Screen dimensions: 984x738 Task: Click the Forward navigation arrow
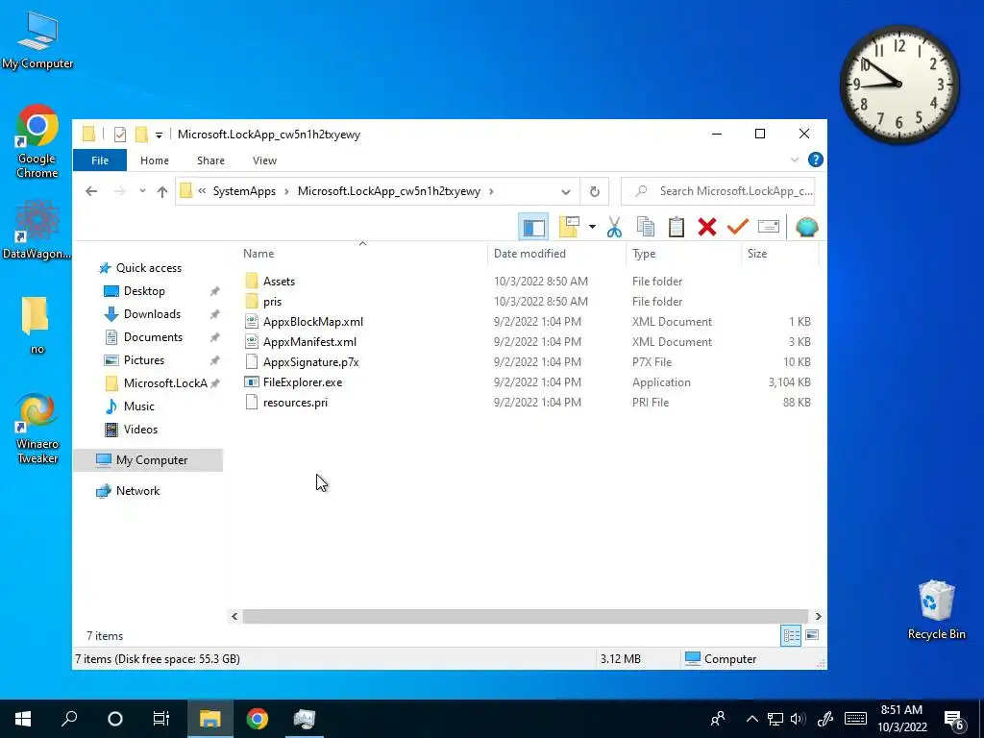(119, 191)
